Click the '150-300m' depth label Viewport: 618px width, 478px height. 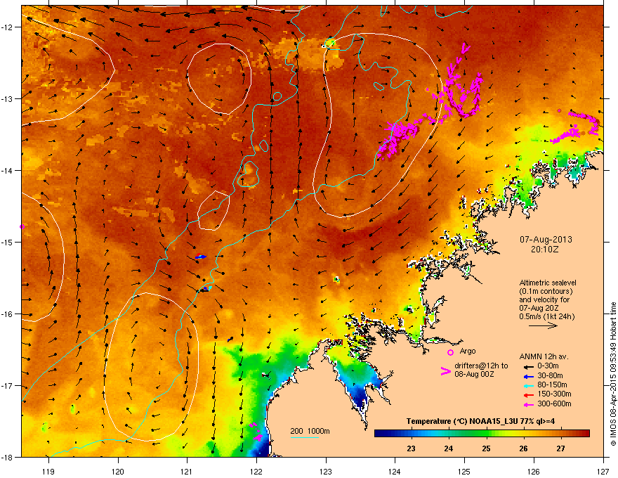[x=554, y=394]
